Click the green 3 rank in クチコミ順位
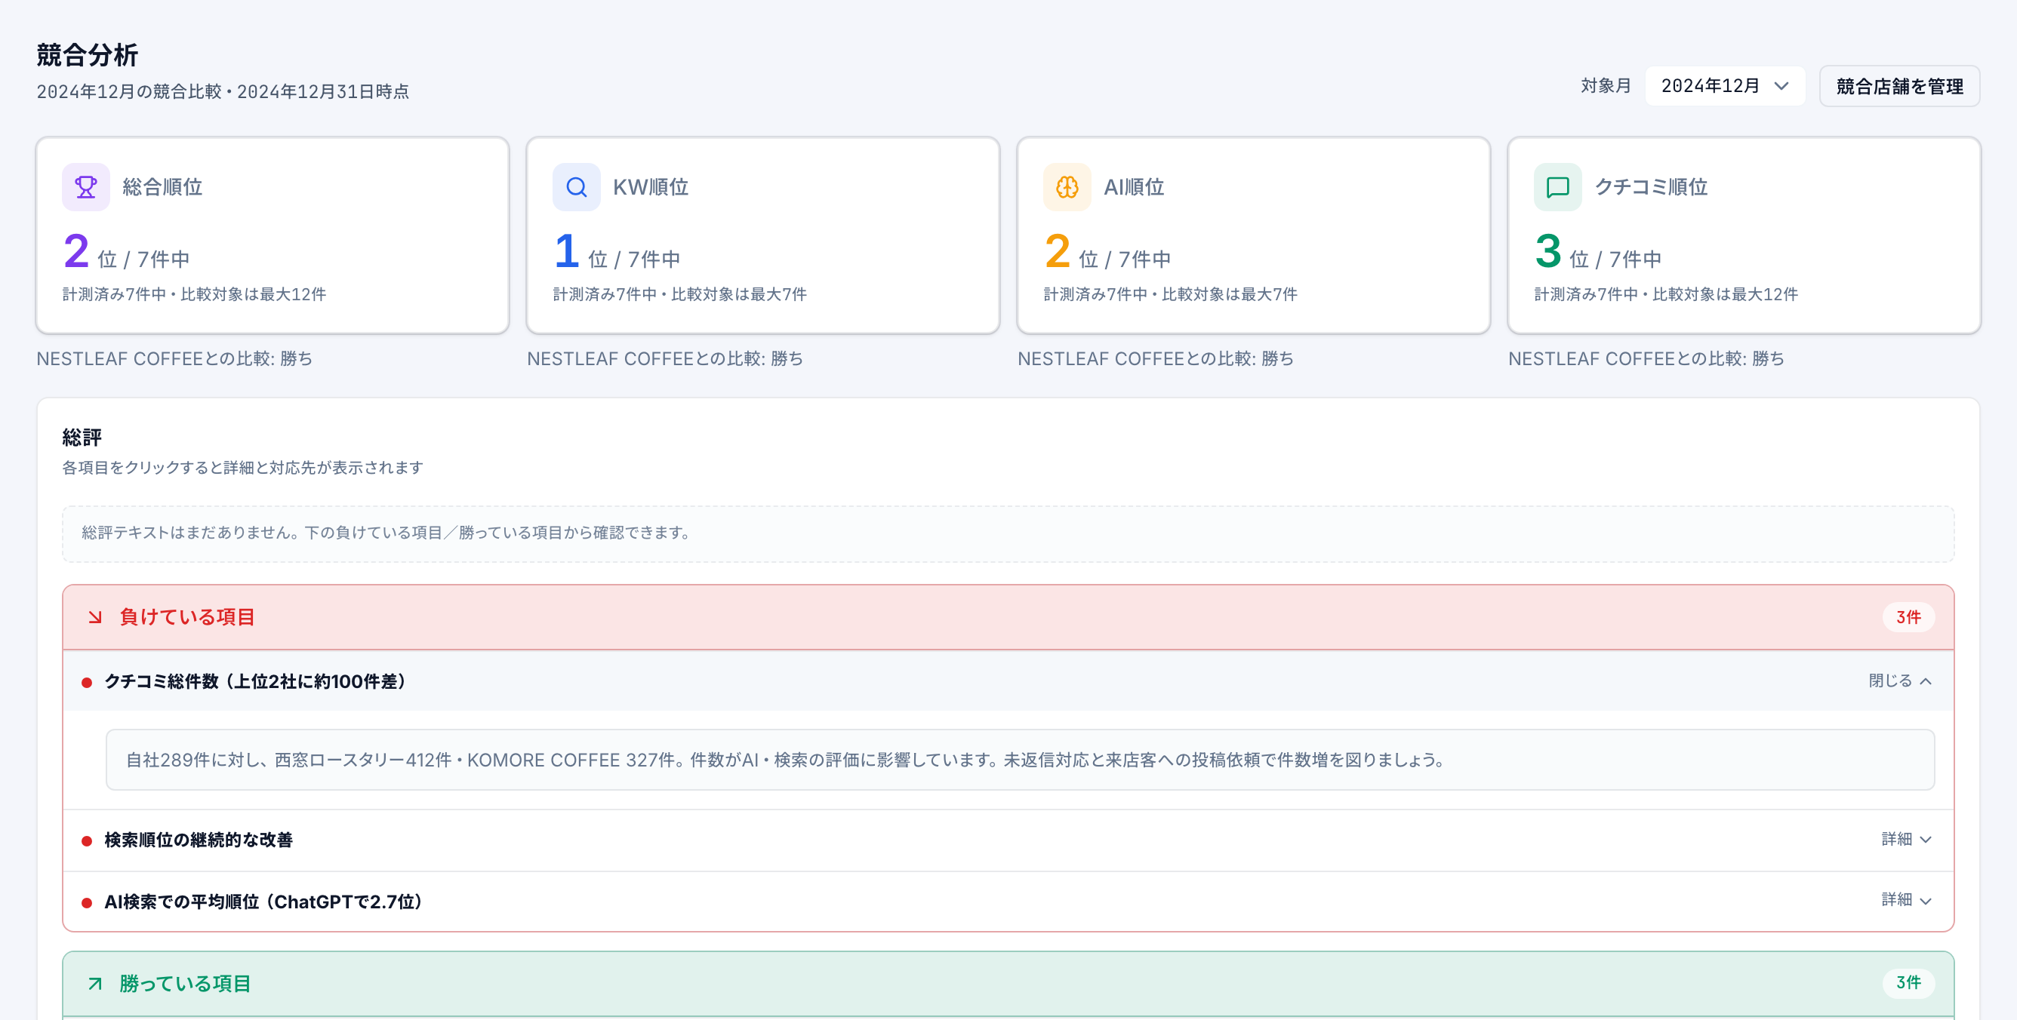The height and width of the screenshot is (1020, 2017). (1548, 251)
